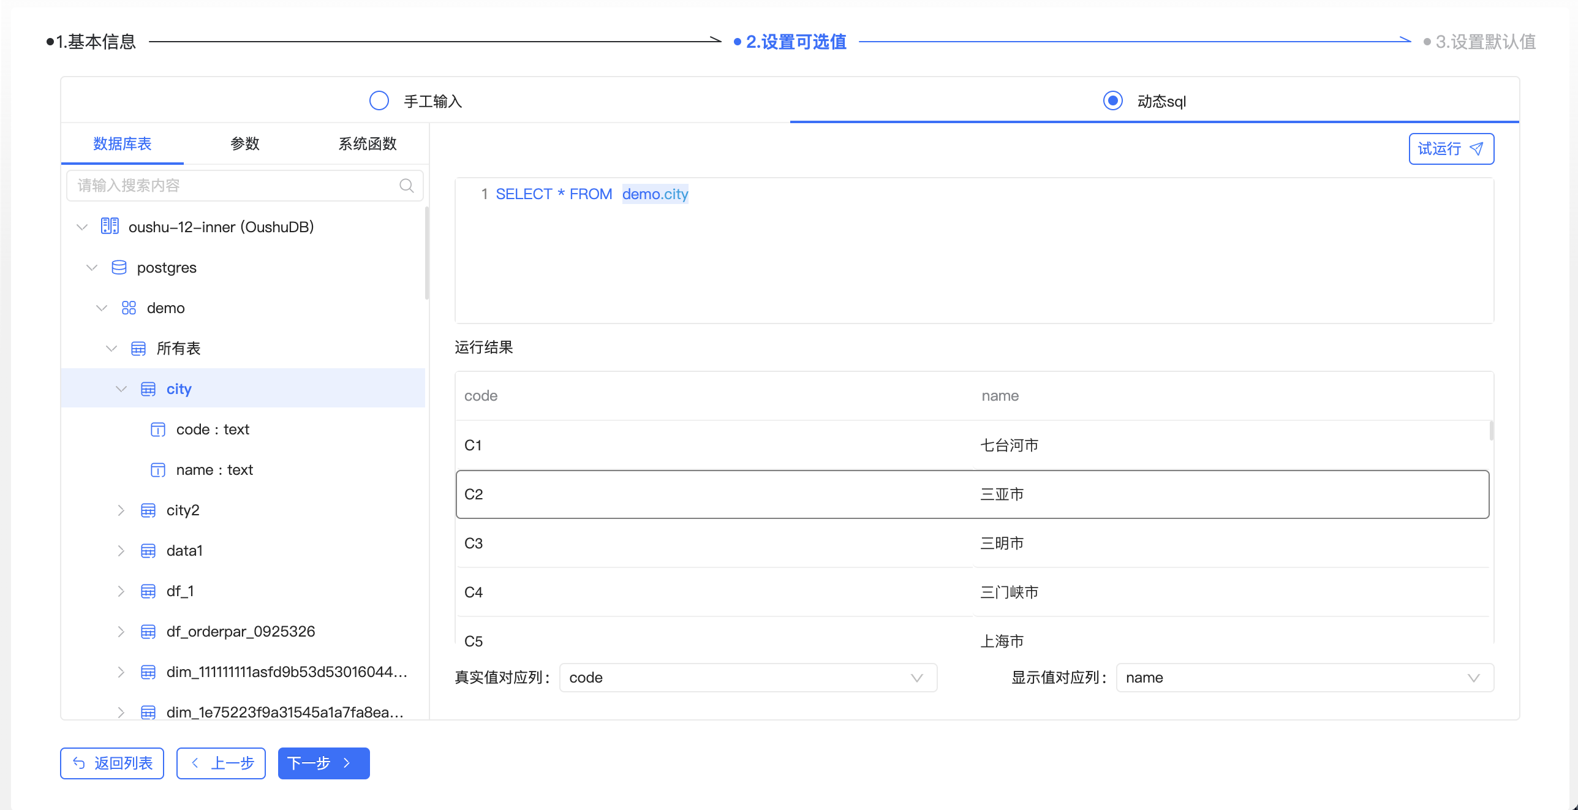The height and width of the screenshot is (810, 1578).
Task: Click the 上一步 button
Action: click(221, 763)
